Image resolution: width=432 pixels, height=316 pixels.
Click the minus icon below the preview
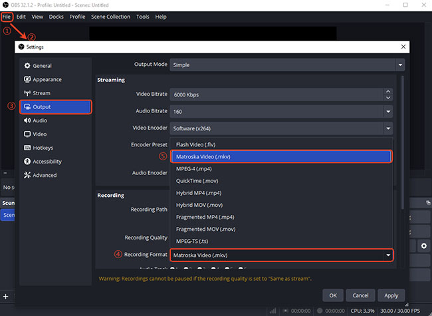coord(5,173)
